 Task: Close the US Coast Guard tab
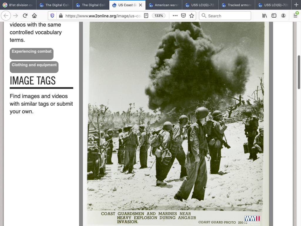[x=141, y=5]
